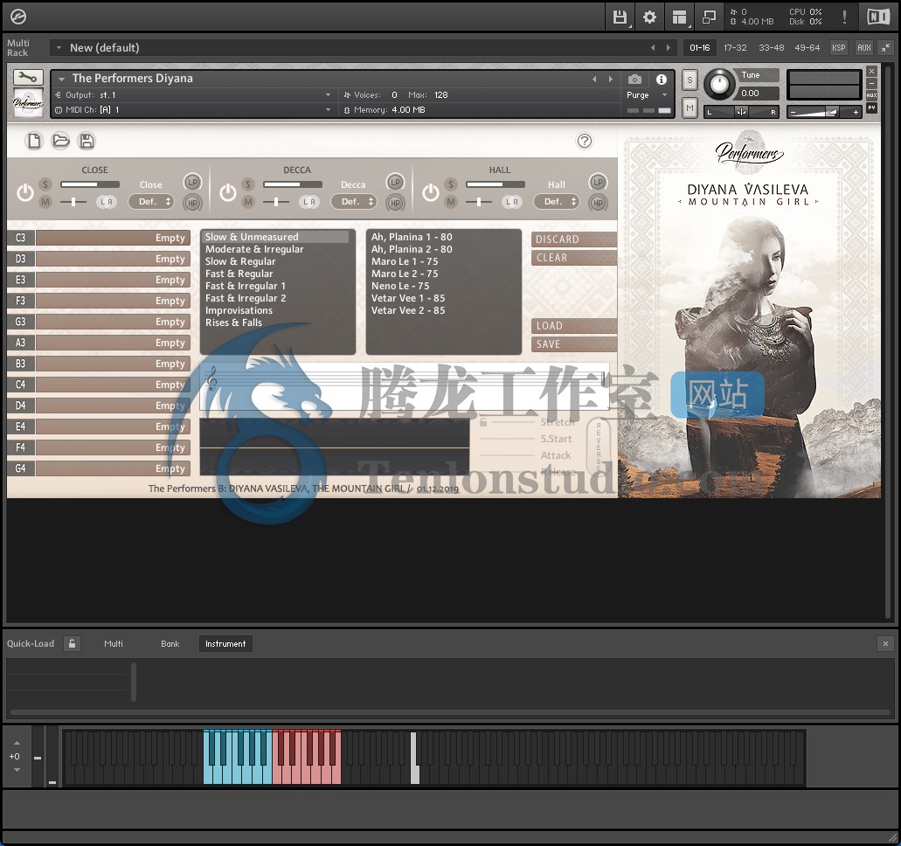This screenshot has height=846, width=901.
Task: Select Improvisations phrase category
Action: (x=239, y=310)
